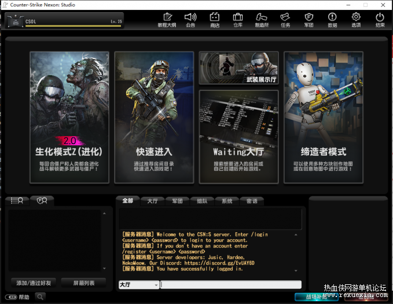Image resolution: width=393 pixels, height=304 pixels.
Task: Click the magnifier search icon beside 帮助
Action: pyautogui.click(x=40, y=297)
